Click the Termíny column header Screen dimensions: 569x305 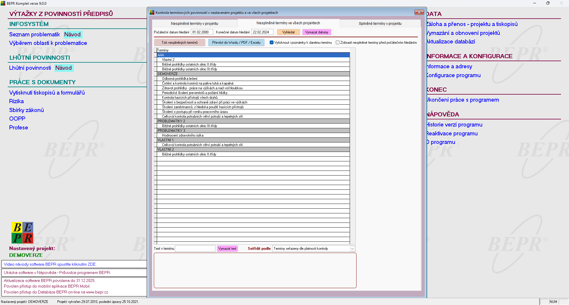[x=253, y=50]
